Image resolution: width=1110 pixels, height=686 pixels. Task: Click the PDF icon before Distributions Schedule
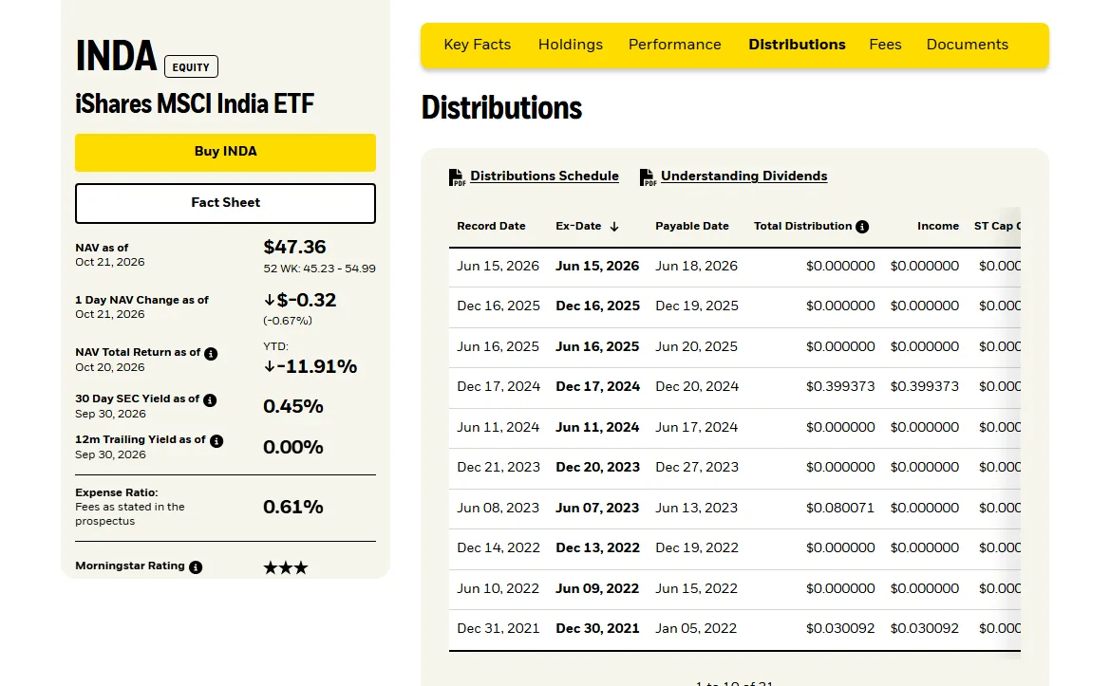[457, 176]
